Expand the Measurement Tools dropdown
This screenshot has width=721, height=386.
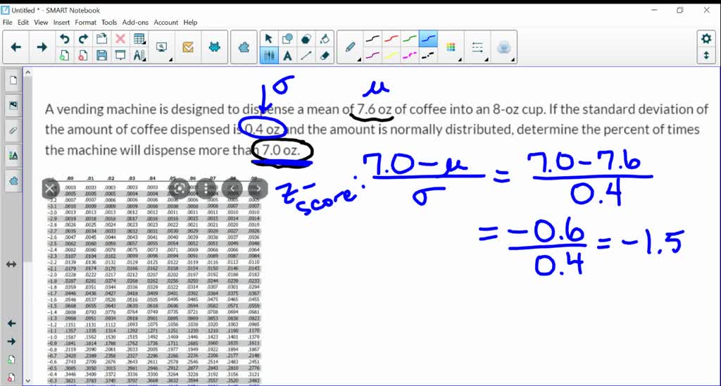click(139, 56)
